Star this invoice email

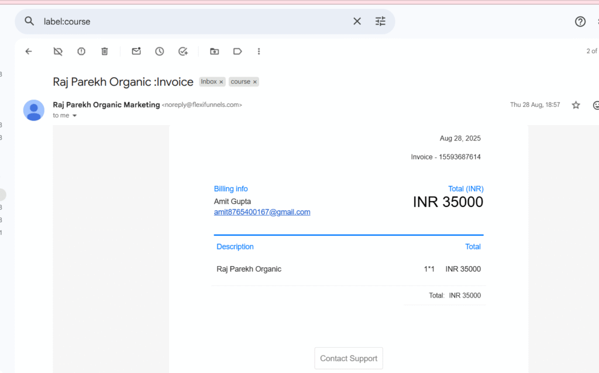coord(576,105)
